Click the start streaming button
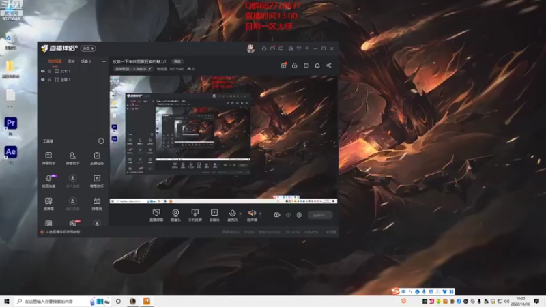 click(320, 215)
